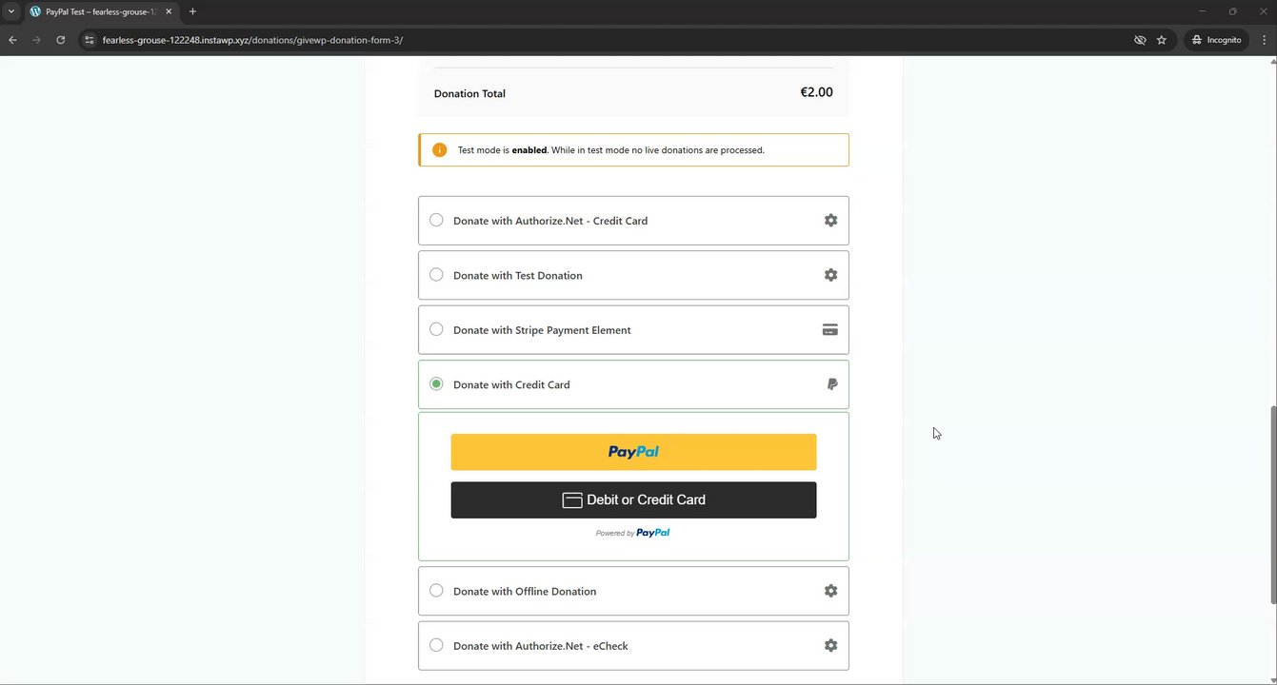Click the Donate with Test Donation label

(x=518, y=275)
